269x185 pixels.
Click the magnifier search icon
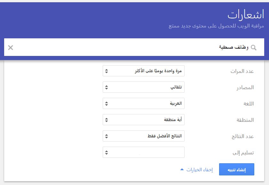pos(254,48)
